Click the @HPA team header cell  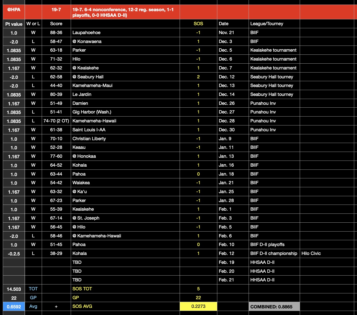point(14,12)
